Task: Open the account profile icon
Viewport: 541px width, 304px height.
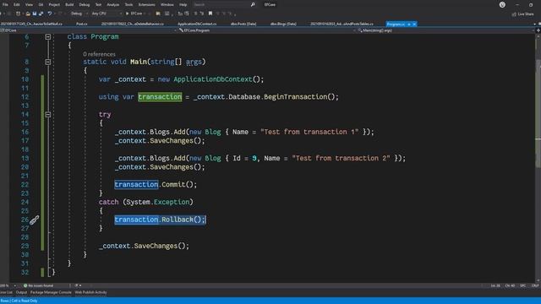Action: pyautogui.click(x=502, y=5)
